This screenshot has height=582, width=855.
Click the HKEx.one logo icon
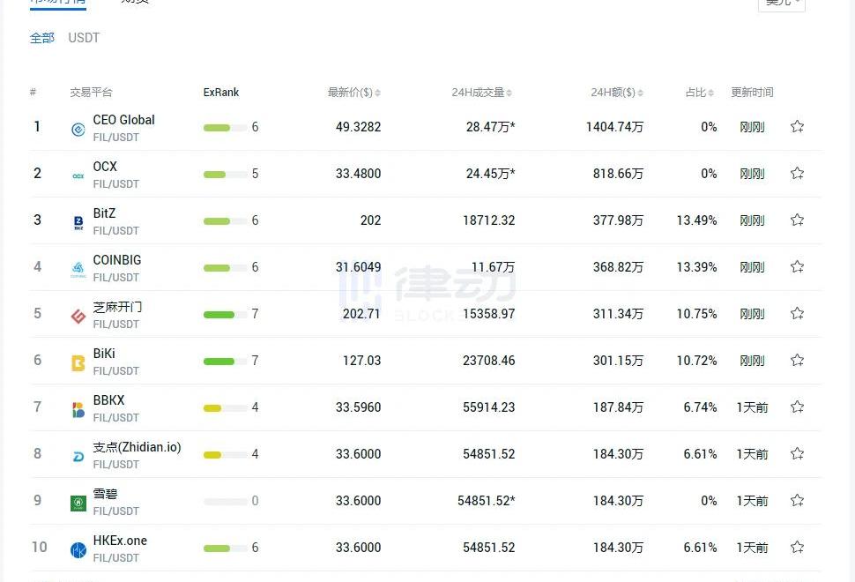point(78,550)
